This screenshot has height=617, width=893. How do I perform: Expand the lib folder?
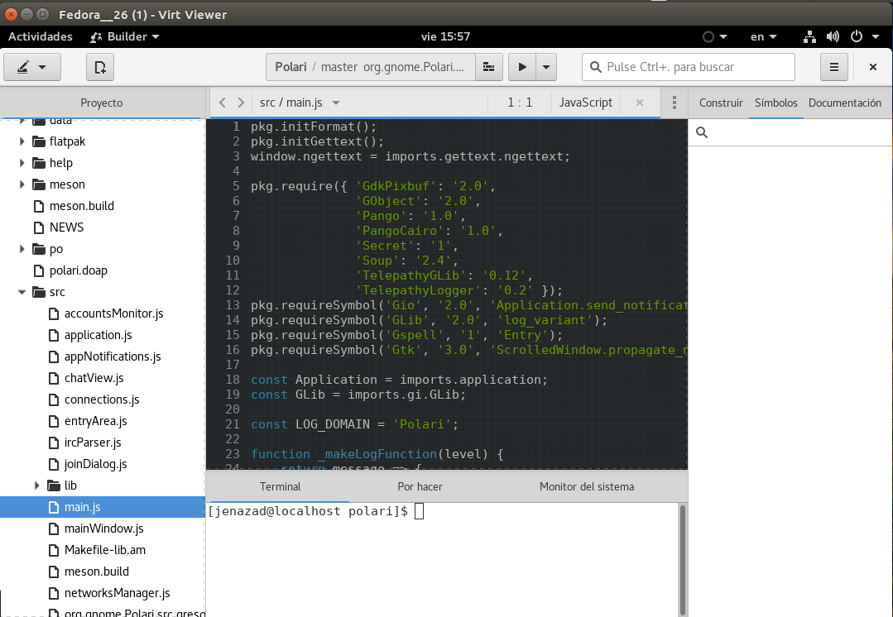(x=36, y=485)
